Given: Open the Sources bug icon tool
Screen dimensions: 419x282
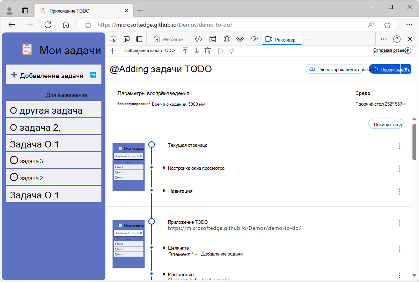Looking at the screenshot, I should click(226, 39).
